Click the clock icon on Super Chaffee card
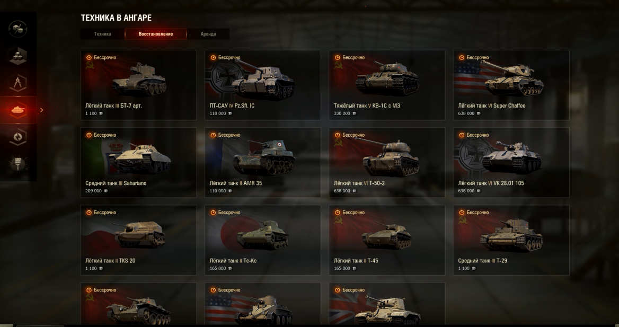619x327 pixels. [x=462, y=58]
